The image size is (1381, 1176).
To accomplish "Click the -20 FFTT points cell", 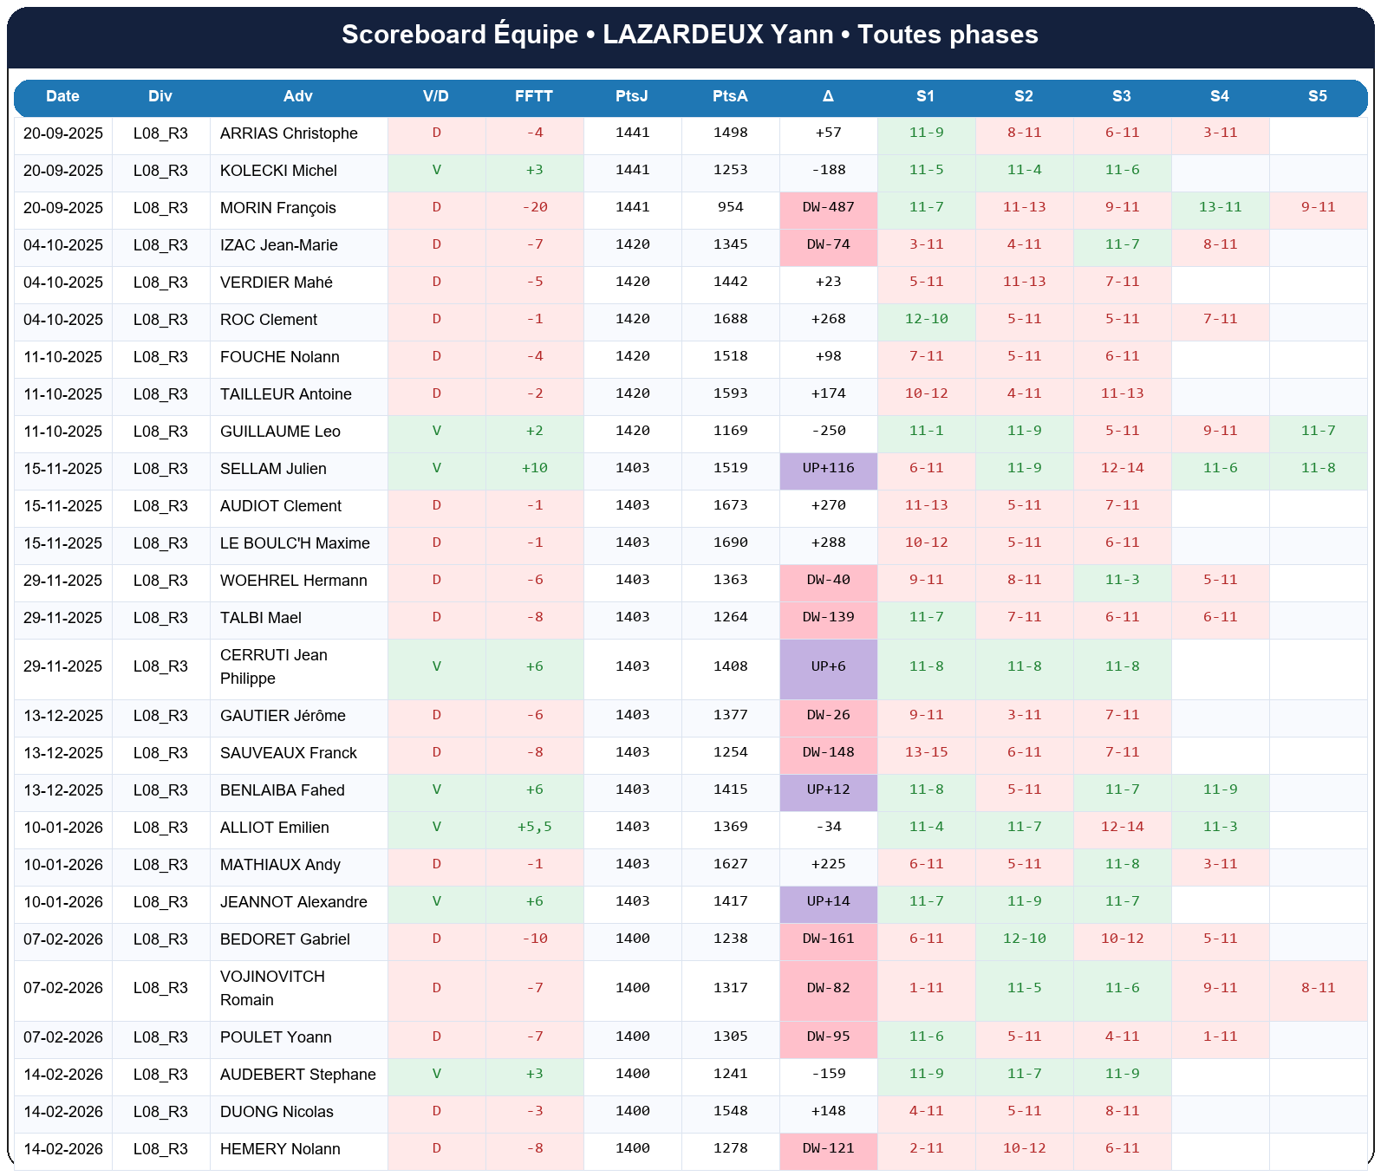I will (534, 208).
